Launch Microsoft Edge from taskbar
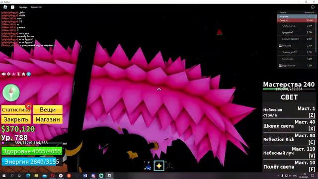 coord(28,176)
